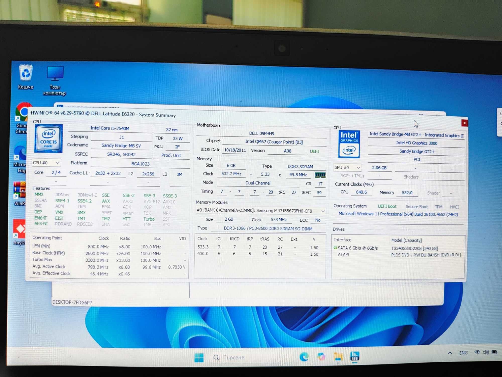Click the TPM indicator
This screenshot has height=377, width=502.
438,207
